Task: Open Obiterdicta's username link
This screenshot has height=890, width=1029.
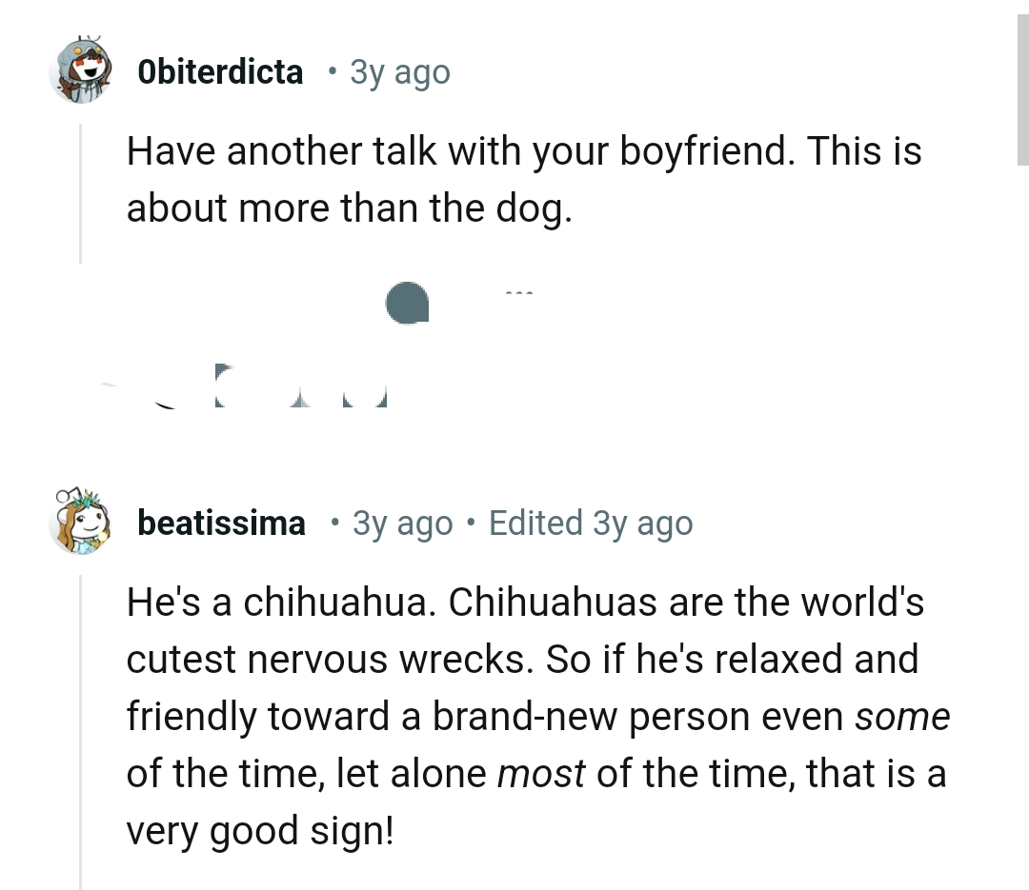Action: click(x=221, y=71)
